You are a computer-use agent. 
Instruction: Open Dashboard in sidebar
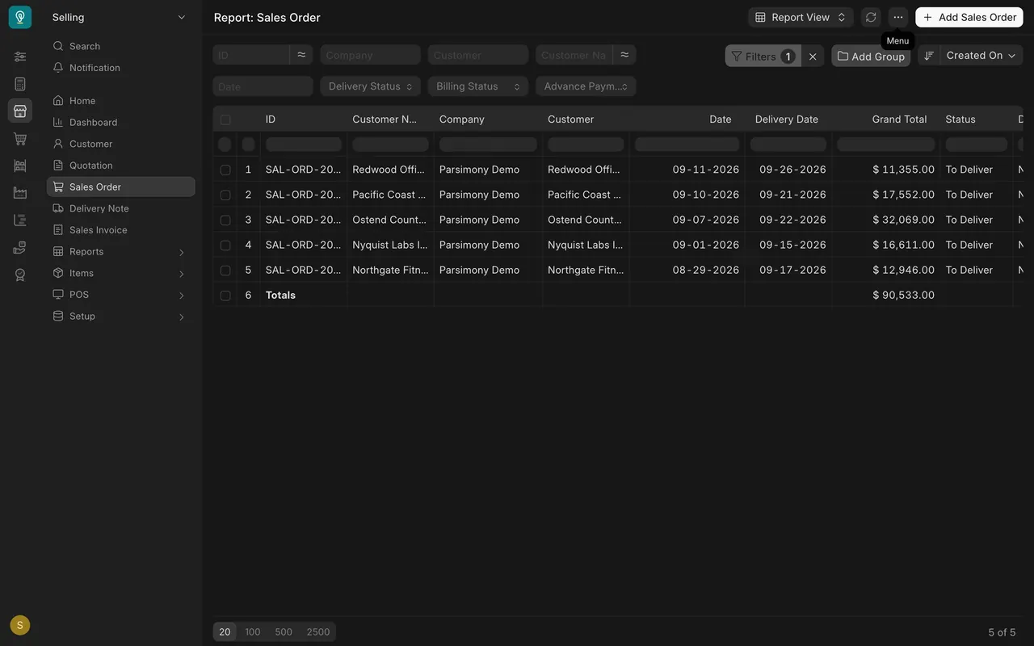[120, 122]
